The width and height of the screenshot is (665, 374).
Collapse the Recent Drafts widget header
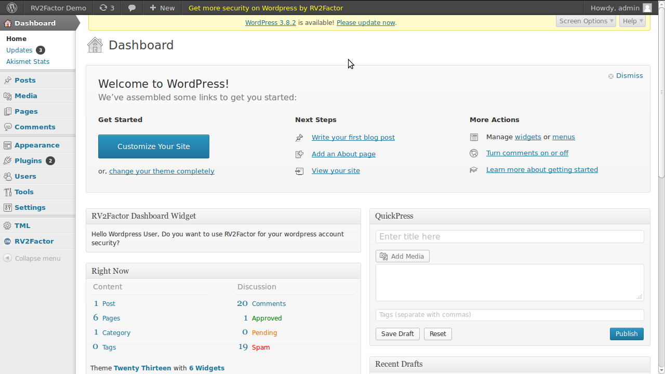click(x=510, y=364)
